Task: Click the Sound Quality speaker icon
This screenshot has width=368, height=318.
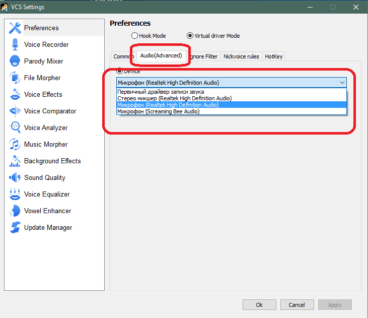Action: click(15, 177)
